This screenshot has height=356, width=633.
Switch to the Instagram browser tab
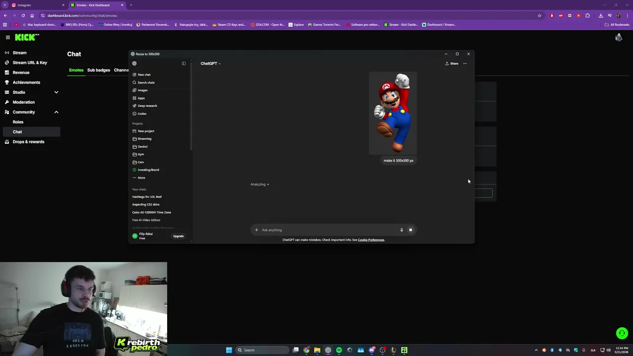[x=37, y=5]
